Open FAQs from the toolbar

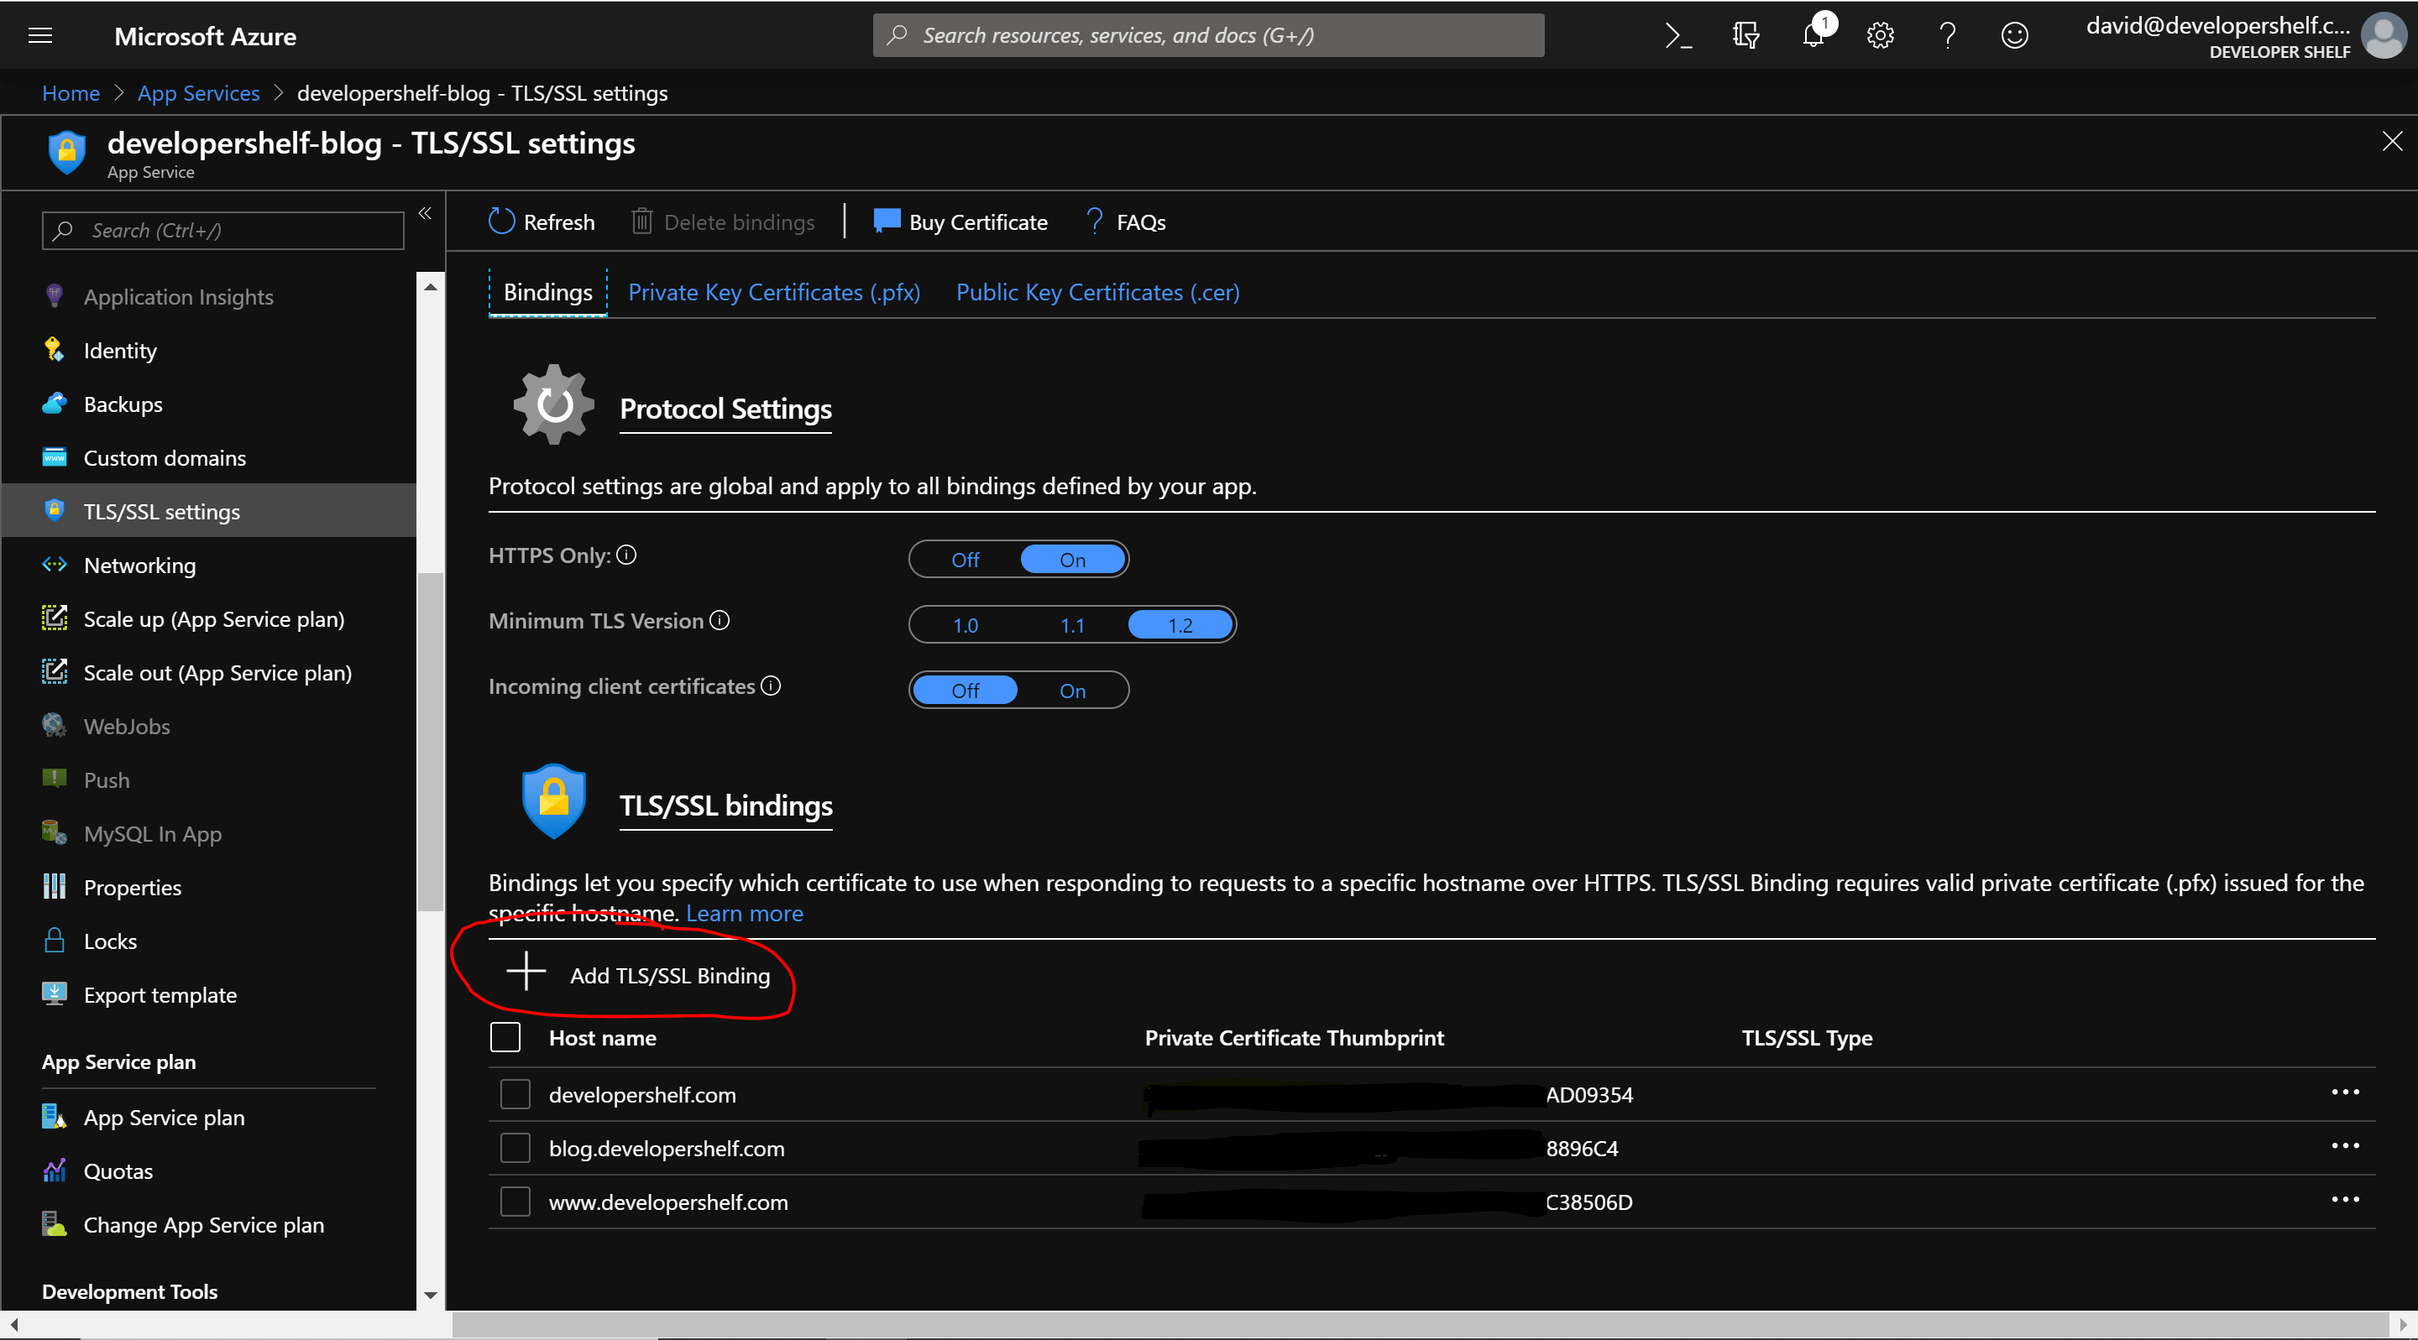[x=1125, y=222]
